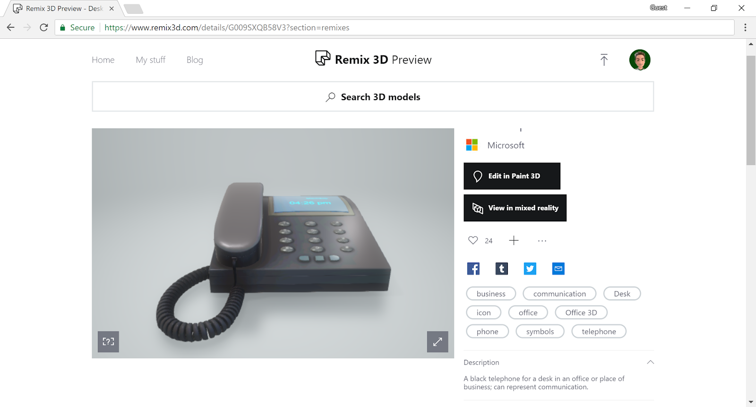
Task: Open the Blog page
Action: 195,60
